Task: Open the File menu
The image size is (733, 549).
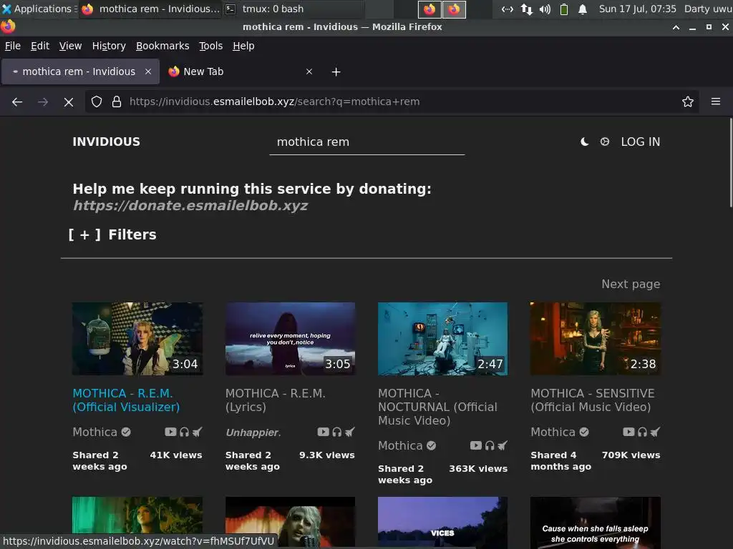Action: [13, 46]
